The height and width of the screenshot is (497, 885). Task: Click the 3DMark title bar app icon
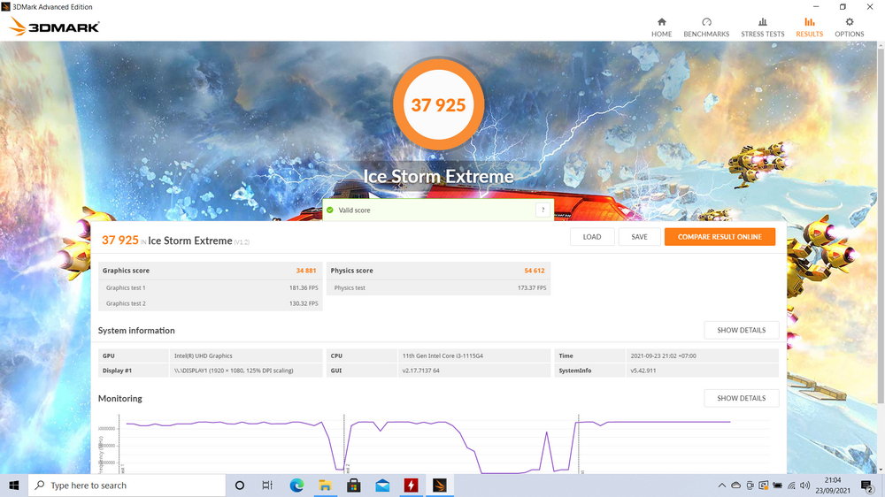click(x=5, y=7)
